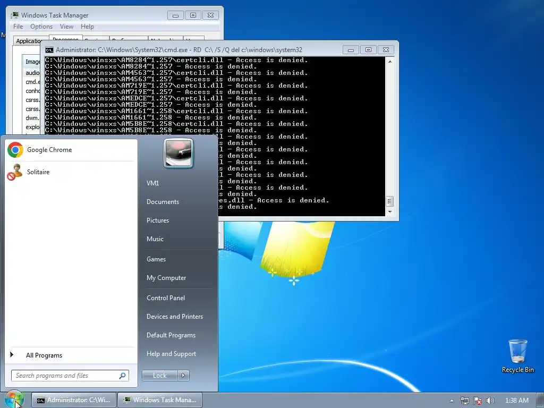544x408 pixels.
Task: Switch to Processes tab in Task Manager
Action: pos(65,38)
